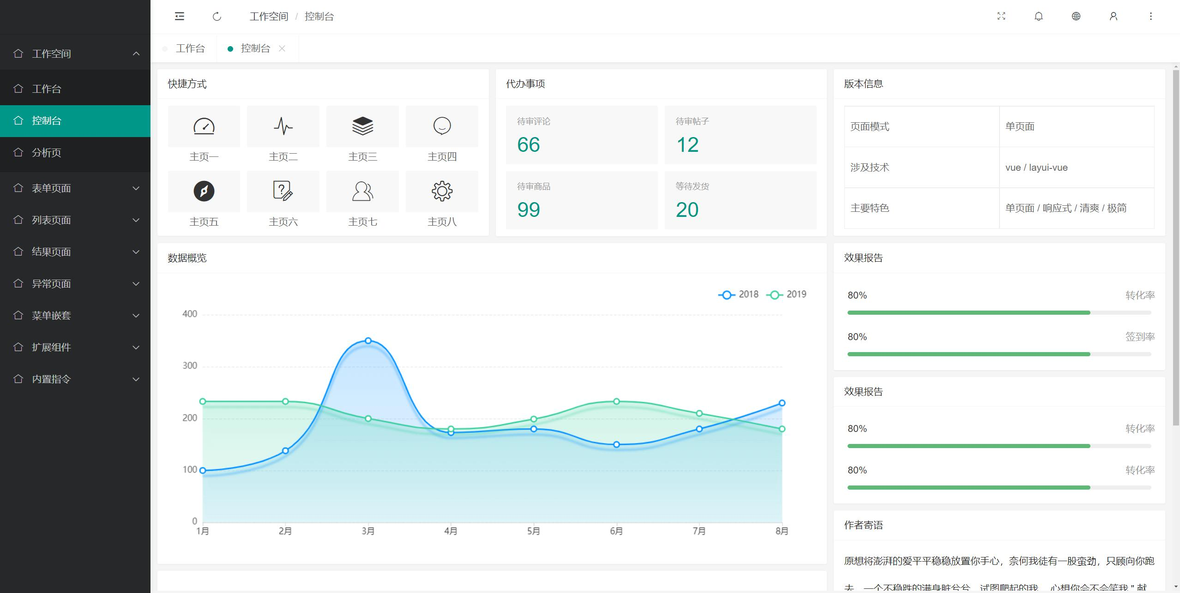Open the 待审商品 card showing 99
The height and width of the screenshot is (593, 1180).
pos(582,200)
